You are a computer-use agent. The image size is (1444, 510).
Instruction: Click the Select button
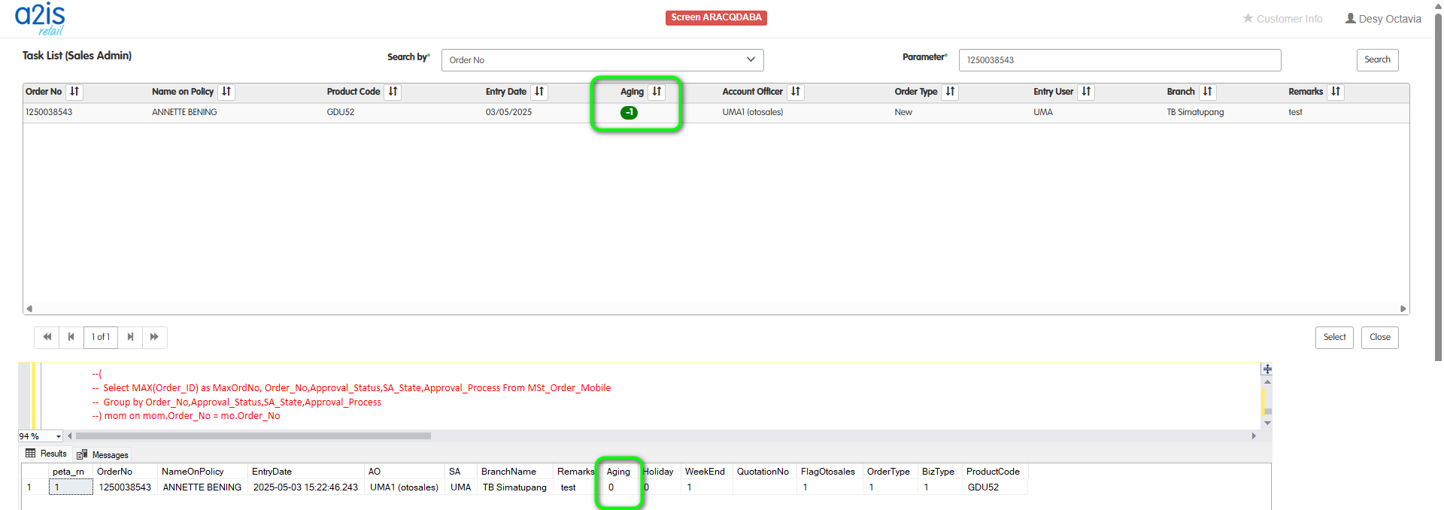coord(1334,338)
